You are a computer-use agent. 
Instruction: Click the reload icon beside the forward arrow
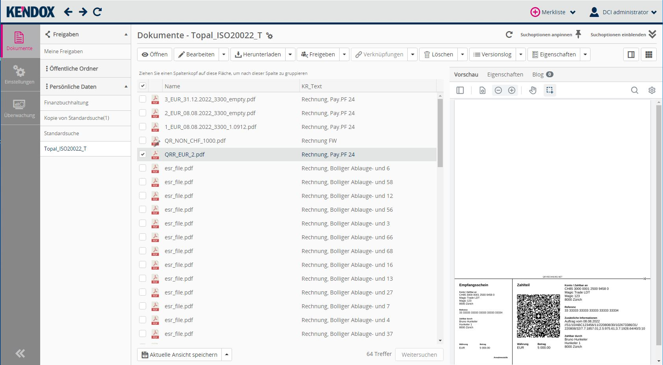point(97,12)
